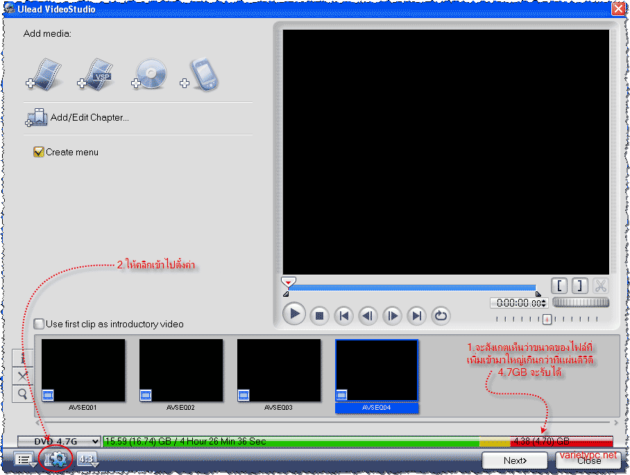630x475 pixels.
Task: Click the Next button
Action: click(x=515, y=460)
